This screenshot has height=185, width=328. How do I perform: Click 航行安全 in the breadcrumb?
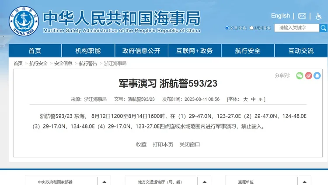coord(38,63)
